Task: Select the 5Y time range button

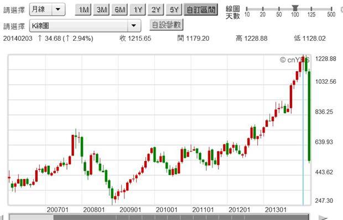Action: coord(174,10)
